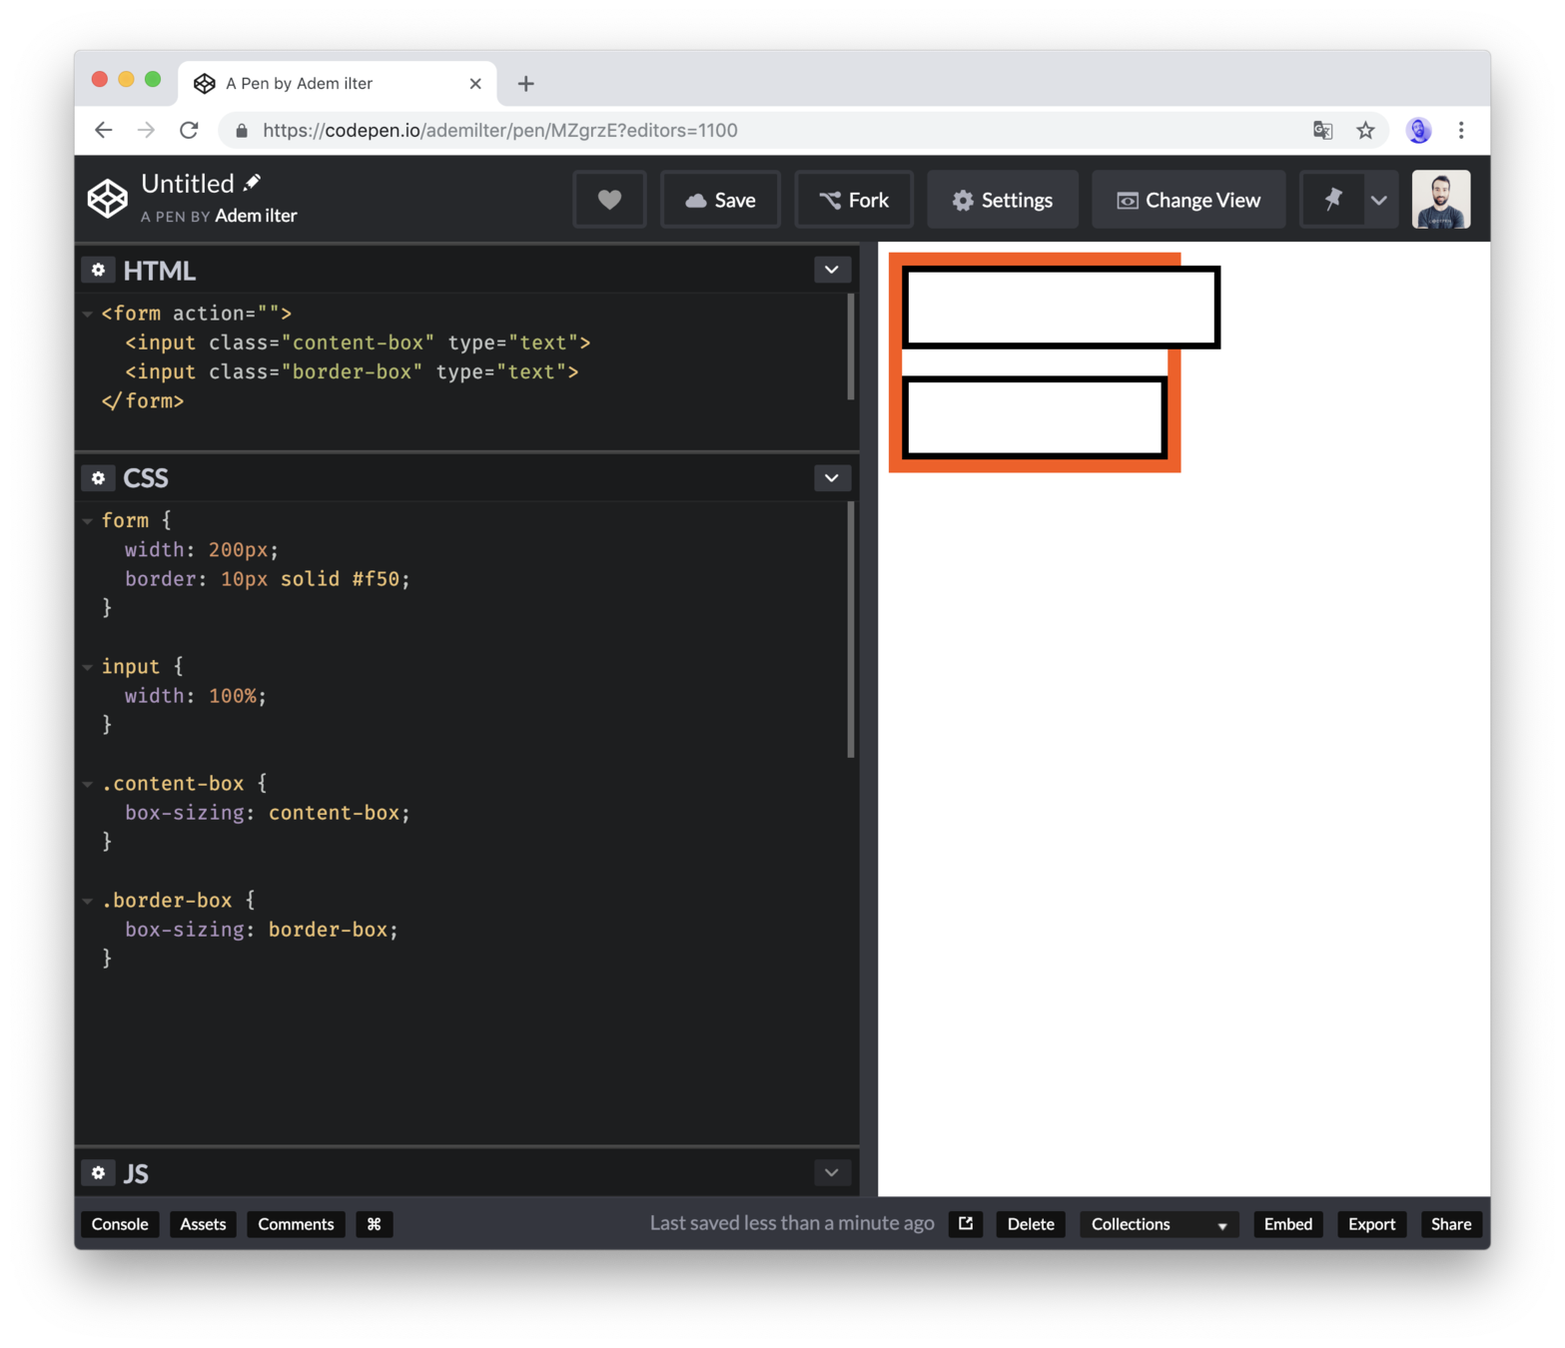
Task: Click the CSS editor scrollbar
Action: 851,630
